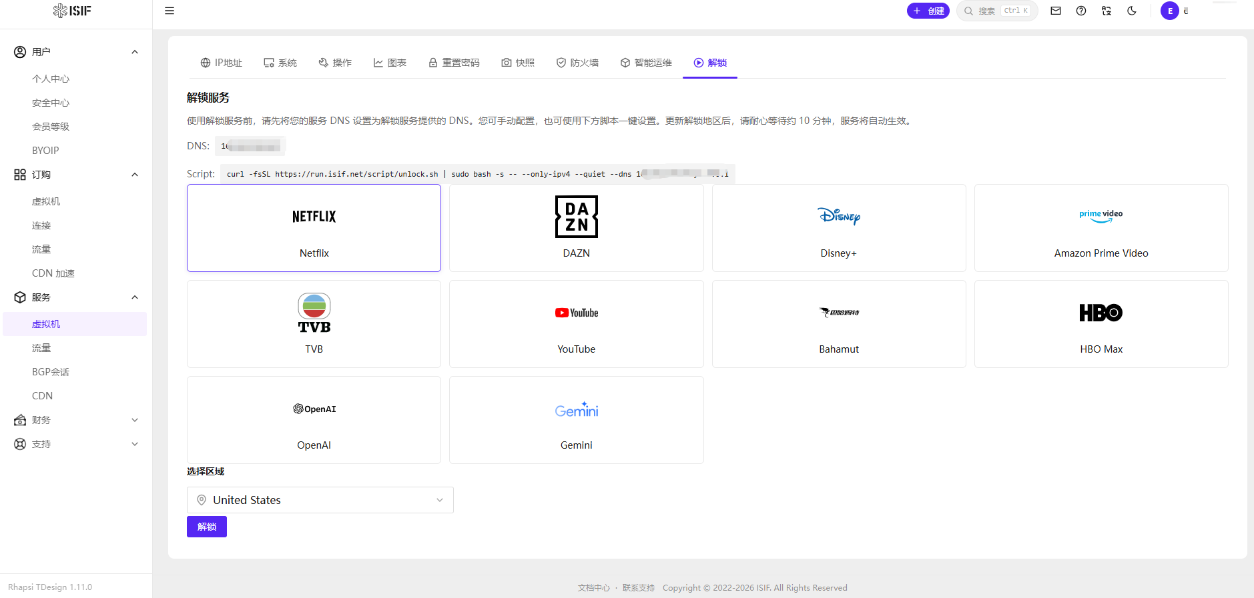
Task: Open 文档中心 footer link
Action: pos(594,588)
